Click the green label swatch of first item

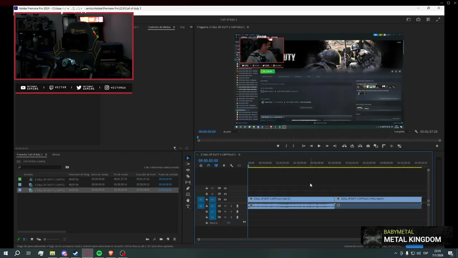pos(20,179)
